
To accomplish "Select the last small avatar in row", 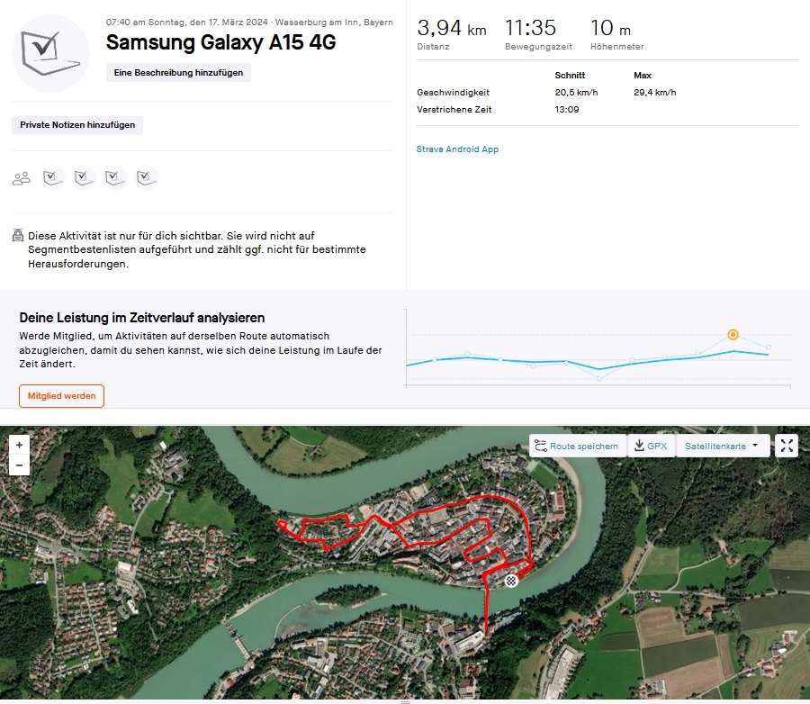I will pyautogui.click(x=147, y=178).
